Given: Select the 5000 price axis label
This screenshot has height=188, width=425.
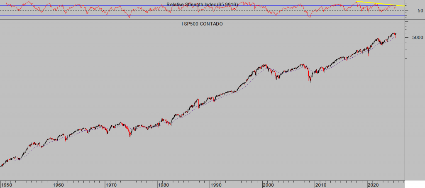Looking at the screenshot, I should (418, 38).
